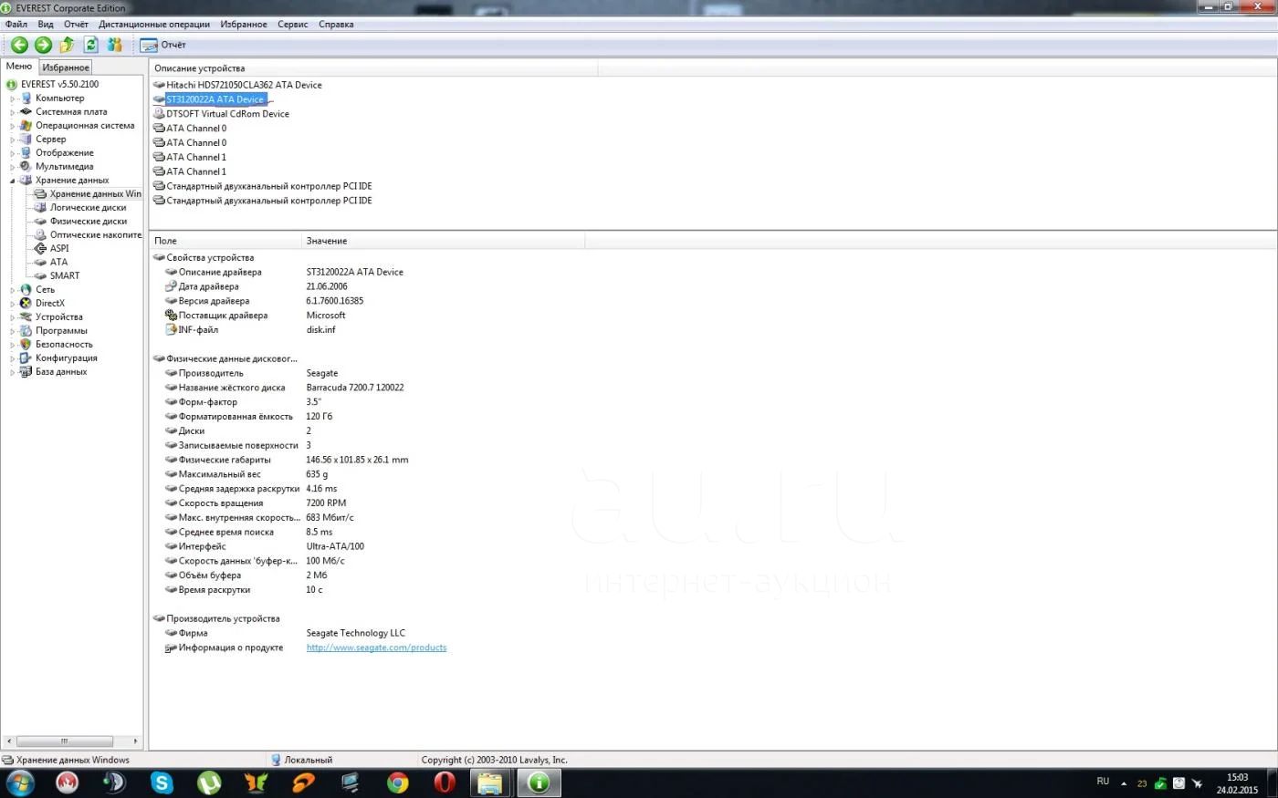The image size is (1278, 798).
Task: Expand the Компьютер tree node
Action: [13, 98]
